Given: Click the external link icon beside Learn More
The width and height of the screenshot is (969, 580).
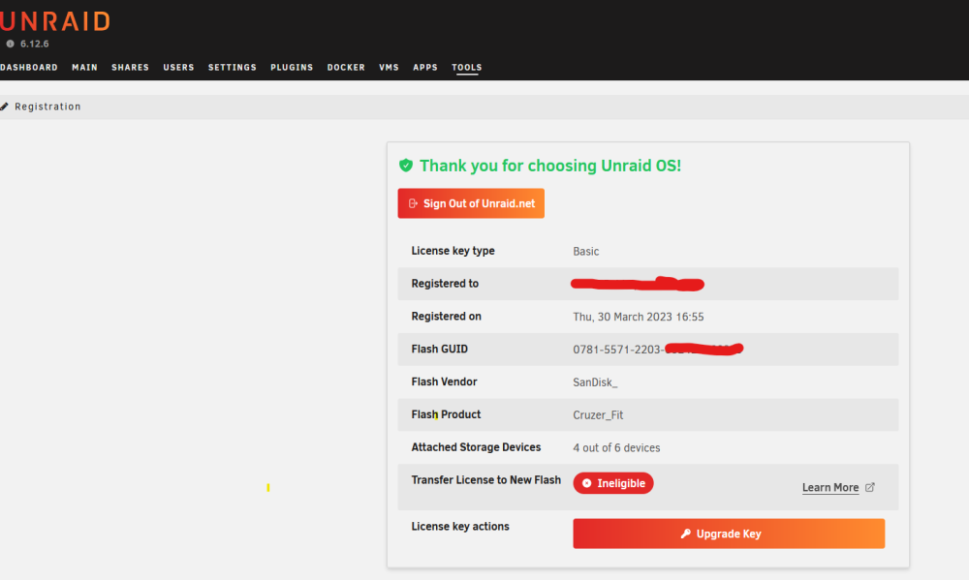Looking at the screenshot, I should click(x=870, y=487).
